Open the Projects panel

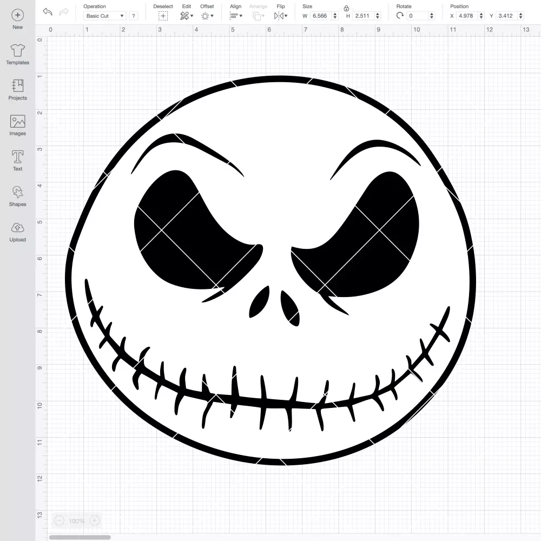click(x=18, y=90)
